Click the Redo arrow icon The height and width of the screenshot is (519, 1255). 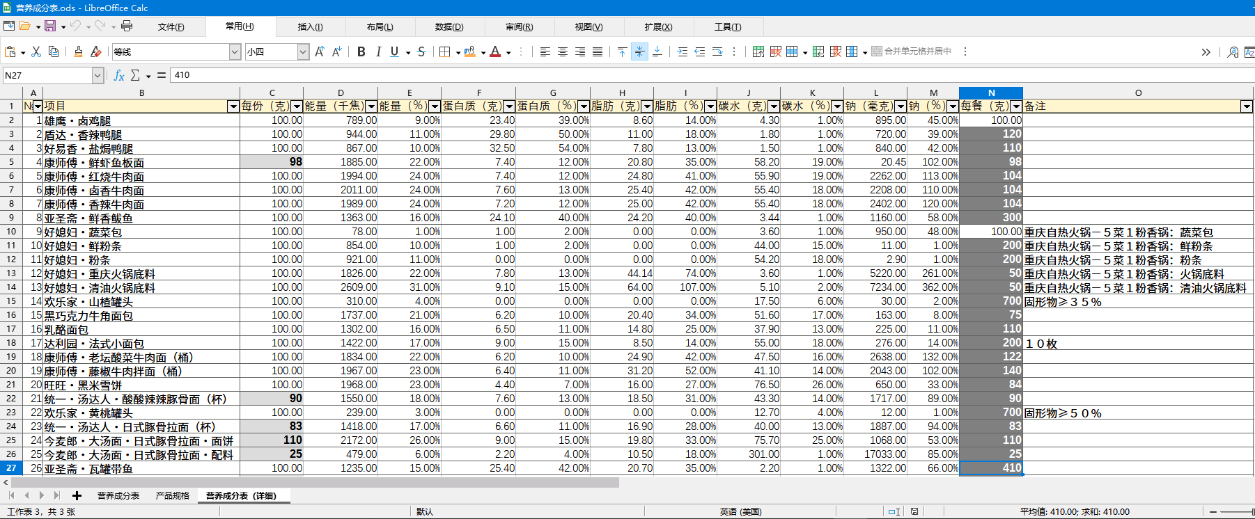pyautogui.click(x=100, y=26)
